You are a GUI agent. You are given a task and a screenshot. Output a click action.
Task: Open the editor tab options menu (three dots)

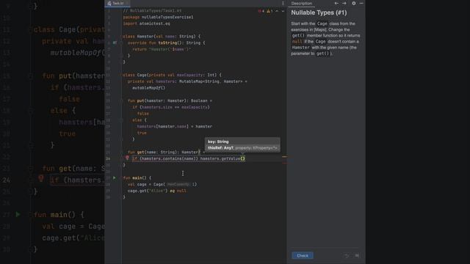point(283,3)
